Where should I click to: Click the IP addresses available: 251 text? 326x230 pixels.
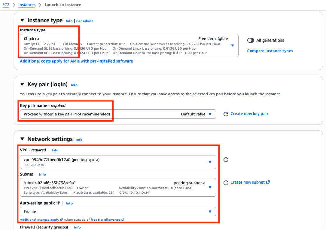(x=93, y=192)
